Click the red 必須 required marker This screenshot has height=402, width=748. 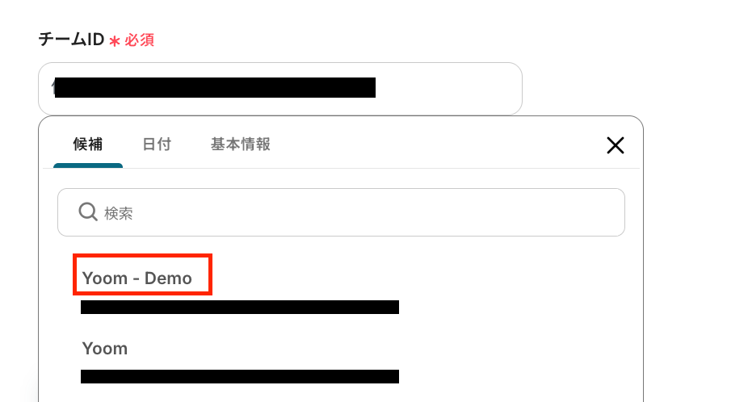[139, 40]
